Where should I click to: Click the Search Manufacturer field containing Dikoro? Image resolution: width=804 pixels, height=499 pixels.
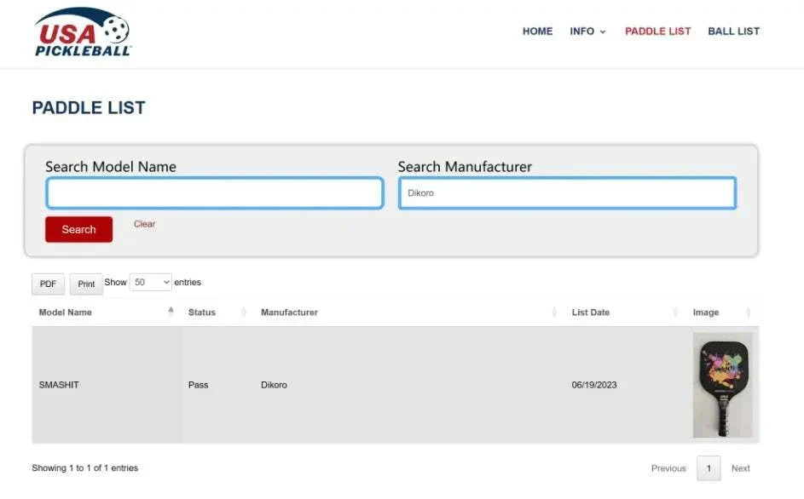(567, 193)
